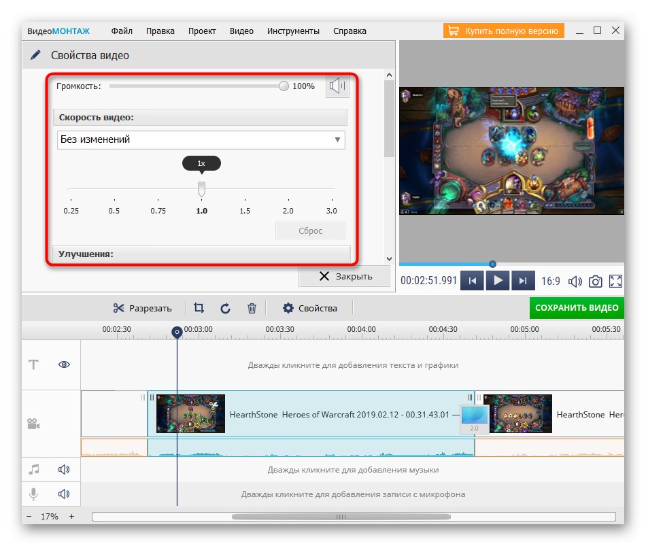Click the 0.75 speed tick label
The height and width of the screenshot is (546, 646).
pos(158,211)
